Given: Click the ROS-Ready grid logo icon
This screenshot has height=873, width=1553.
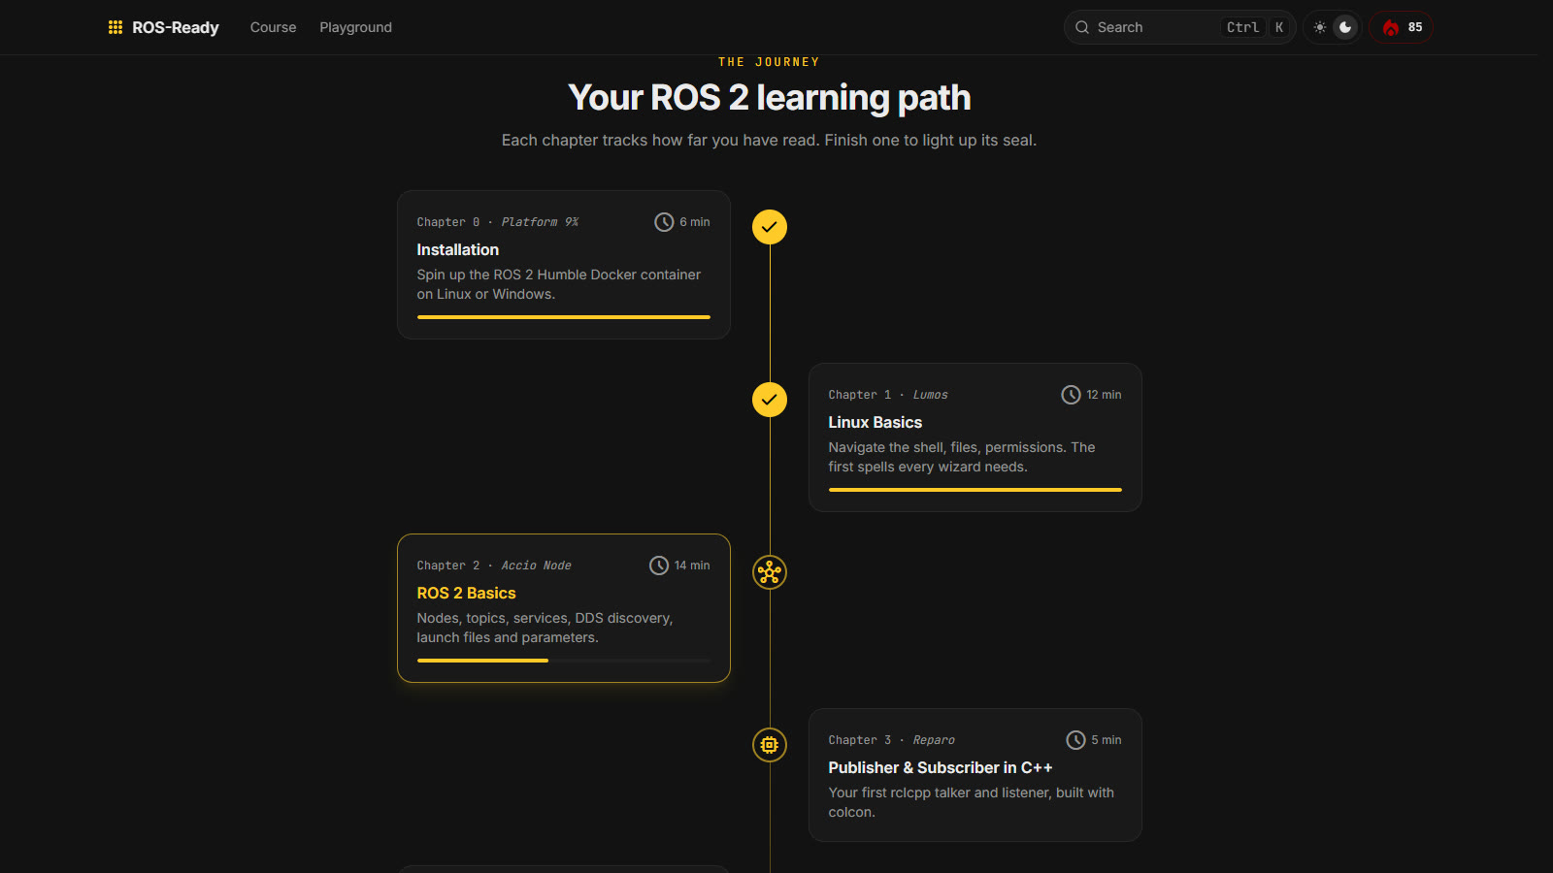Looking at the screenshot, I should pos(116,27).
